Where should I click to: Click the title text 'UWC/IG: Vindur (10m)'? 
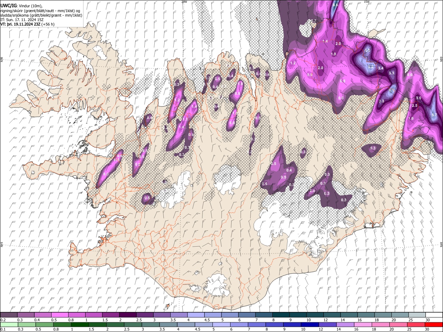point(21,6)
